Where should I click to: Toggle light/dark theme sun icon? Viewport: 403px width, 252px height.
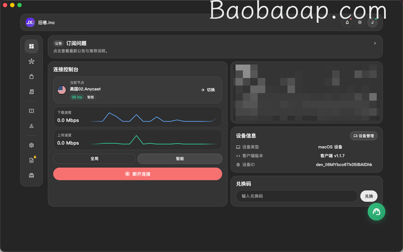coord(360,22)
